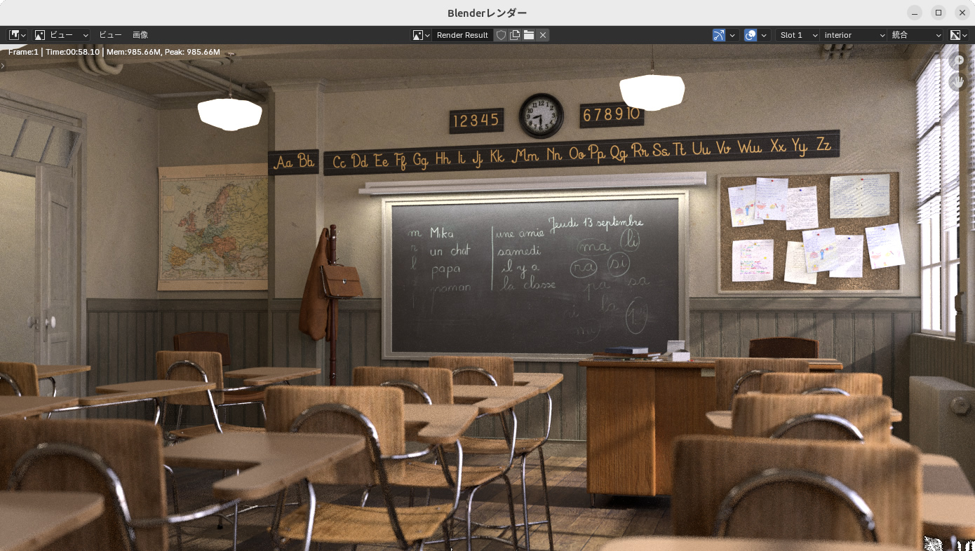
Task: Toggle the overlays display button
Action: tap(751, 35)
